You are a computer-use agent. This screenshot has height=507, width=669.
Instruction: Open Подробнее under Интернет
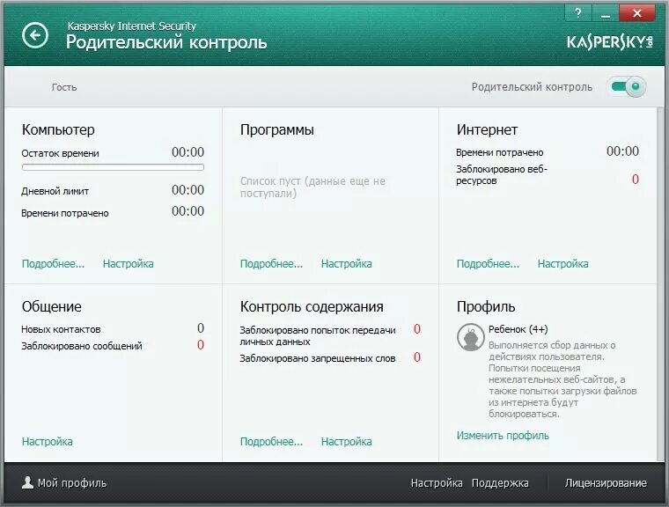coord(488,264)
